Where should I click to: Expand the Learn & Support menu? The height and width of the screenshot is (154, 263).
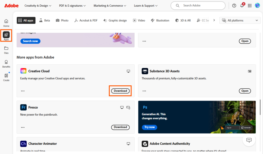pos(146,6)
